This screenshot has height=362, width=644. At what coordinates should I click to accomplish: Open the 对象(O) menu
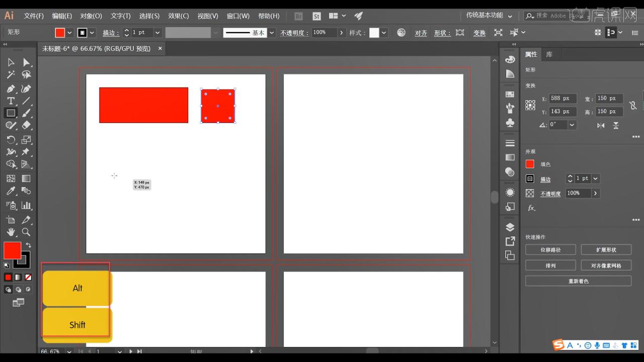click(x=91, y=16)
